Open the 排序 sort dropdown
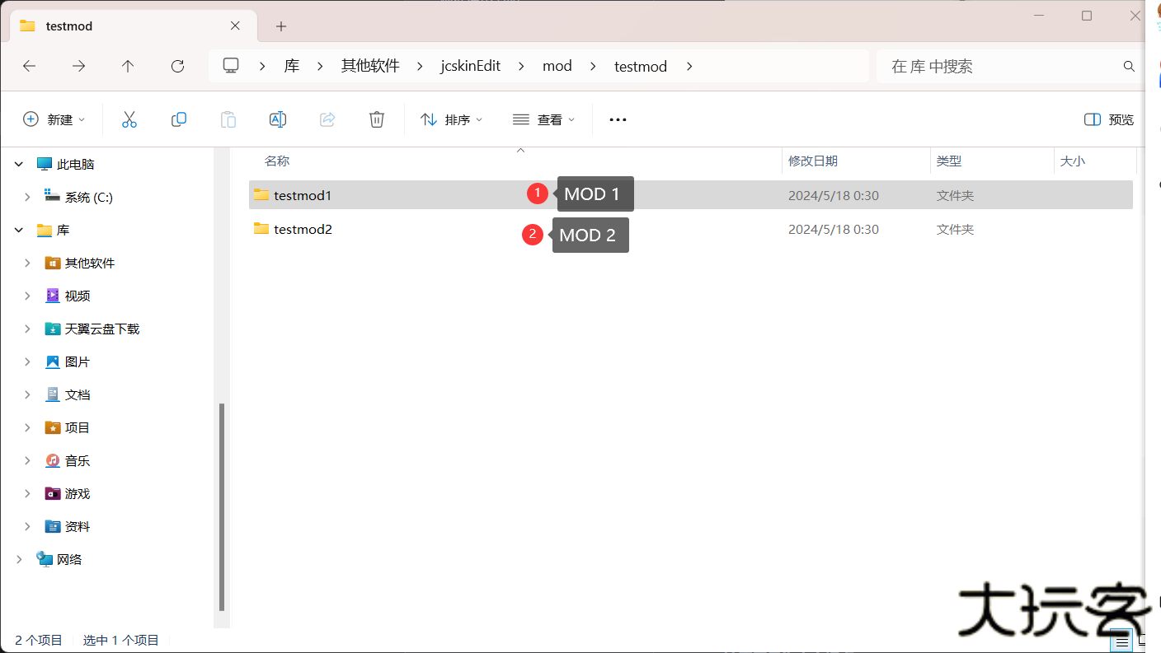Viewport: 1161px width, 653px height. 450,119
